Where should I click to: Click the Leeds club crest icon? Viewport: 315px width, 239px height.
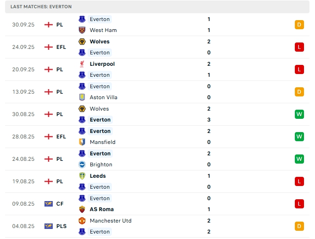pyautogui.click(x=82, y=176)
